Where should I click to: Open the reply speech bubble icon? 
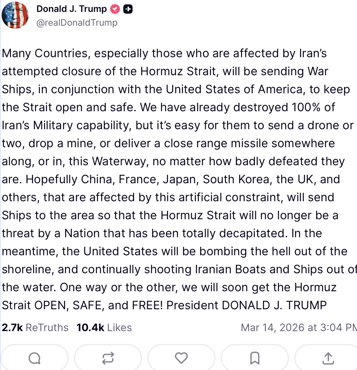34,358
